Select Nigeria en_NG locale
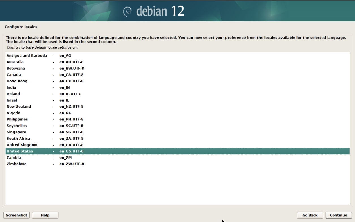This screenshot has height=222, width=355. pos(177,113)
